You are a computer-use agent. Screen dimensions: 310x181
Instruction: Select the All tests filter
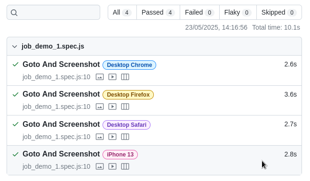[x=122, y=12]
